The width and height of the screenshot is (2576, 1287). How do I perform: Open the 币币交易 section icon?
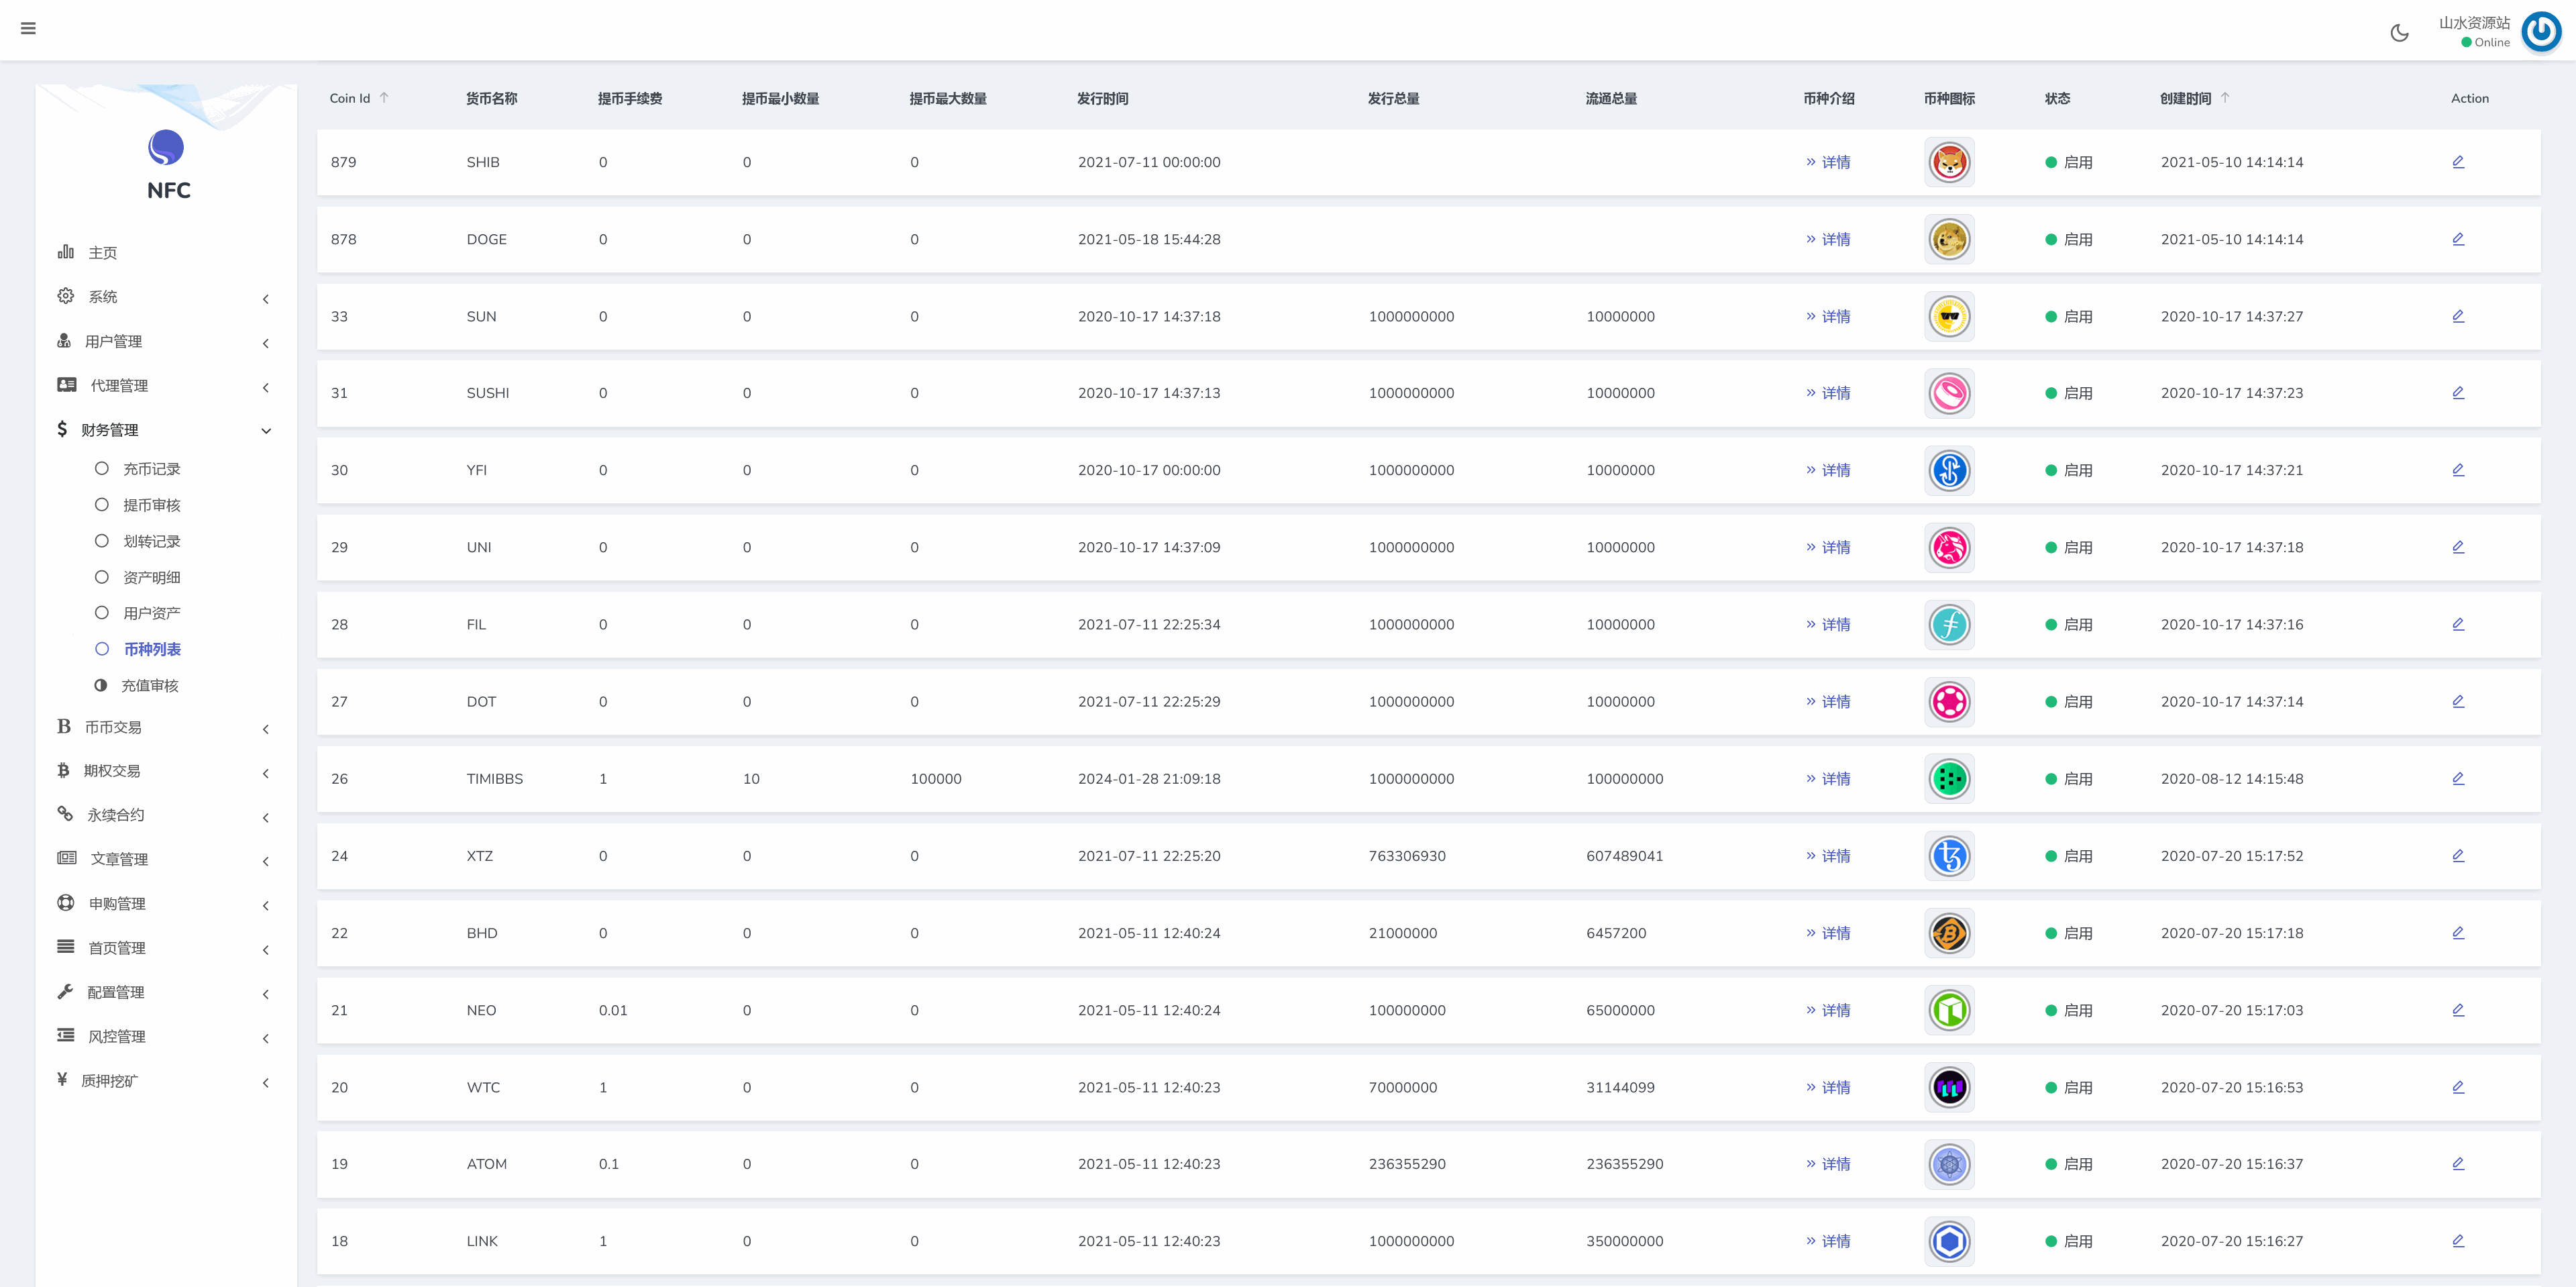[64, 727]
